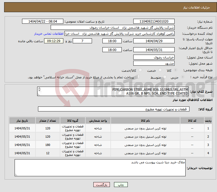Select the کالا radio button
This screenshot has width=217, height=192.
(x=175, y=70)
